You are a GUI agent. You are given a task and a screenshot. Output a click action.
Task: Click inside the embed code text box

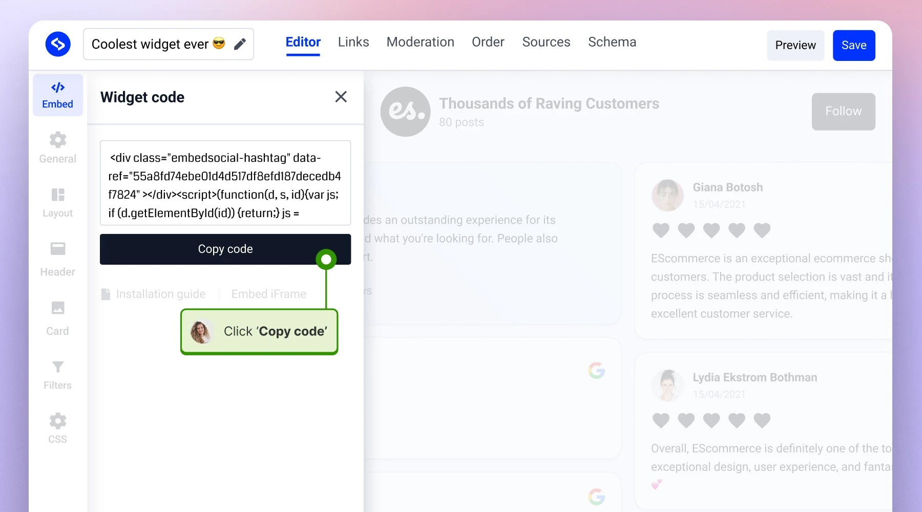(x=225, y=183)
